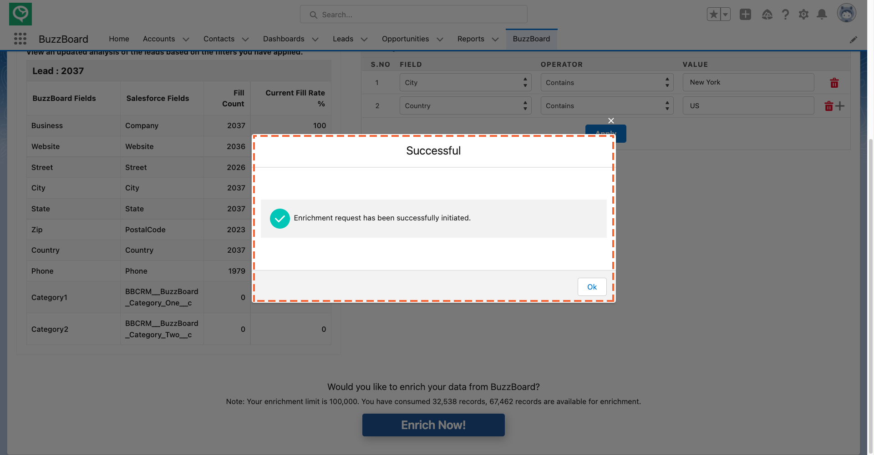Image resolution: width=874 pixels, height=455 pixels.
Task: Select the Business field row cell
Action: tap(73, 126)
